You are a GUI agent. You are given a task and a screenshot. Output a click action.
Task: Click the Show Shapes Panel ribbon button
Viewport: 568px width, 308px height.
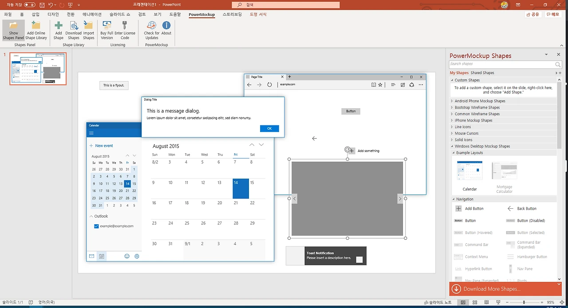click(x=13, y=30)
